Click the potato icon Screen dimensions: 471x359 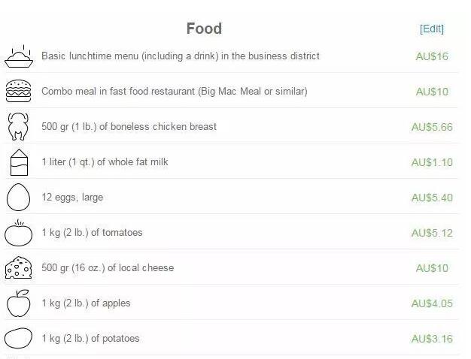[x=19, y=339]
